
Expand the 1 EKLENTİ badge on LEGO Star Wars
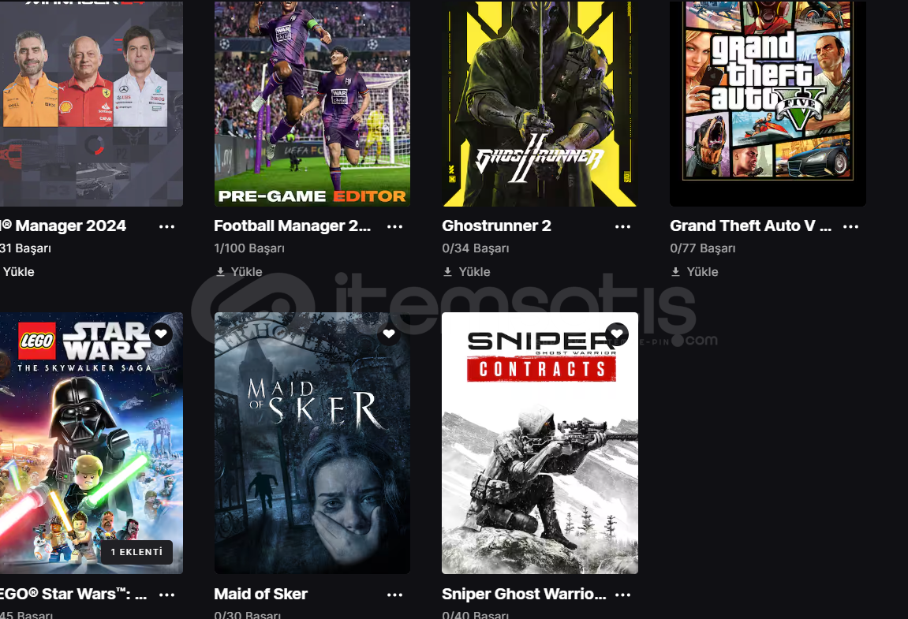coord(136,552)
